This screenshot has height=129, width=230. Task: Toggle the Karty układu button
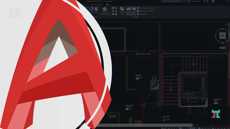click(134, 11)
